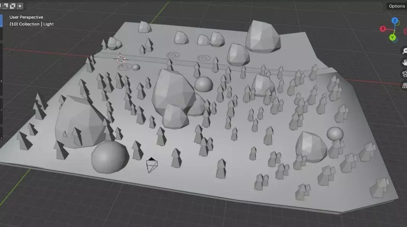Choose the Intersect selection mode icon
The width and height of the screenshot is (407, 227).
(20, 6)
